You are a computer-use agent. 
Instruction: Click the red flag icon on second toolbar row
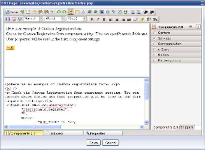pyautogui.click(x=14, y=19)
